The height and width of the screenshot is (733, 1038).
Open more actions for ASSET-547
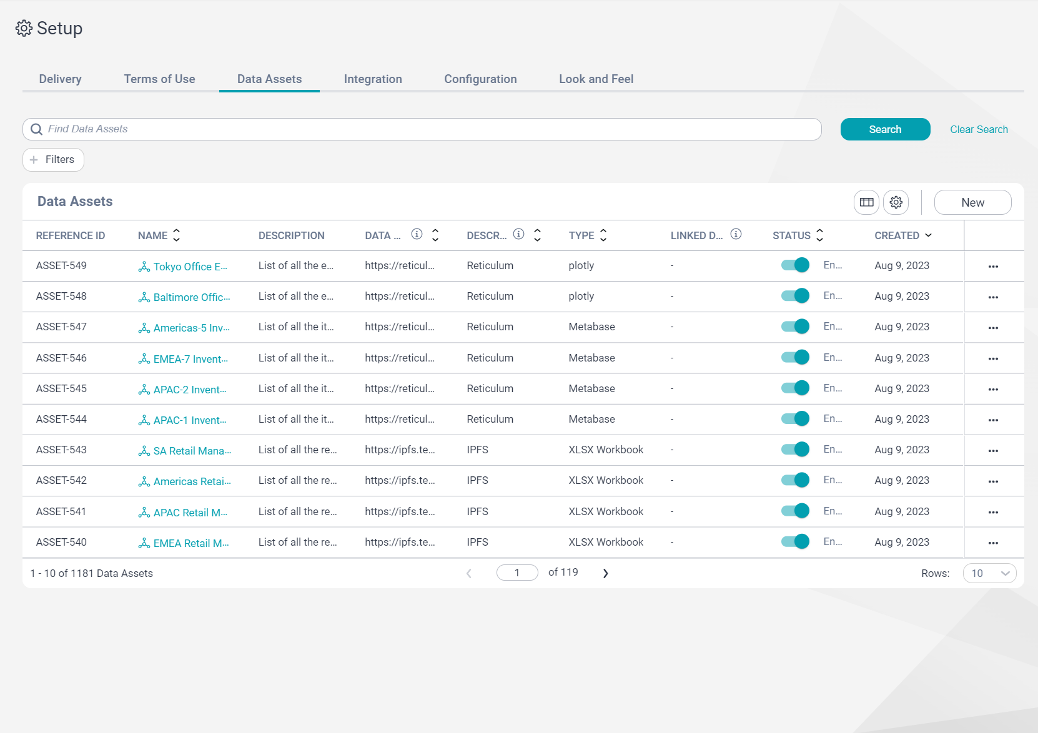993,328
